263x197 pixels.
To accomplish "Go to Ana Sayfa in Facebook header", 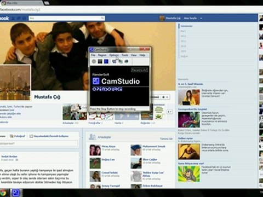I will (x=190, y=18).
